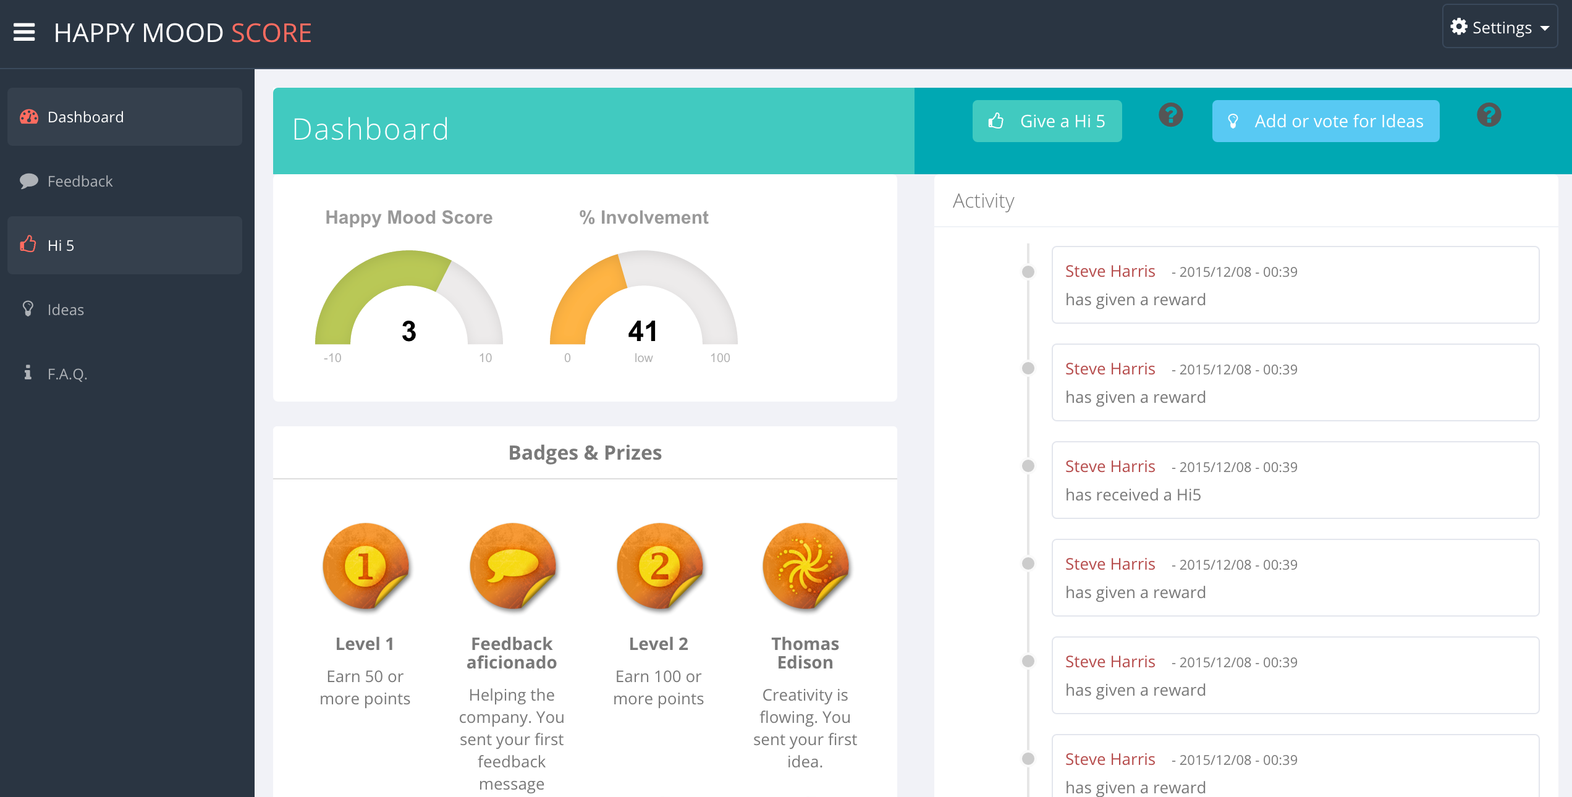Viewport: 1572px width, 797px height.
Task: Open the Settings dropdown
Action: tap(1500, 27)
